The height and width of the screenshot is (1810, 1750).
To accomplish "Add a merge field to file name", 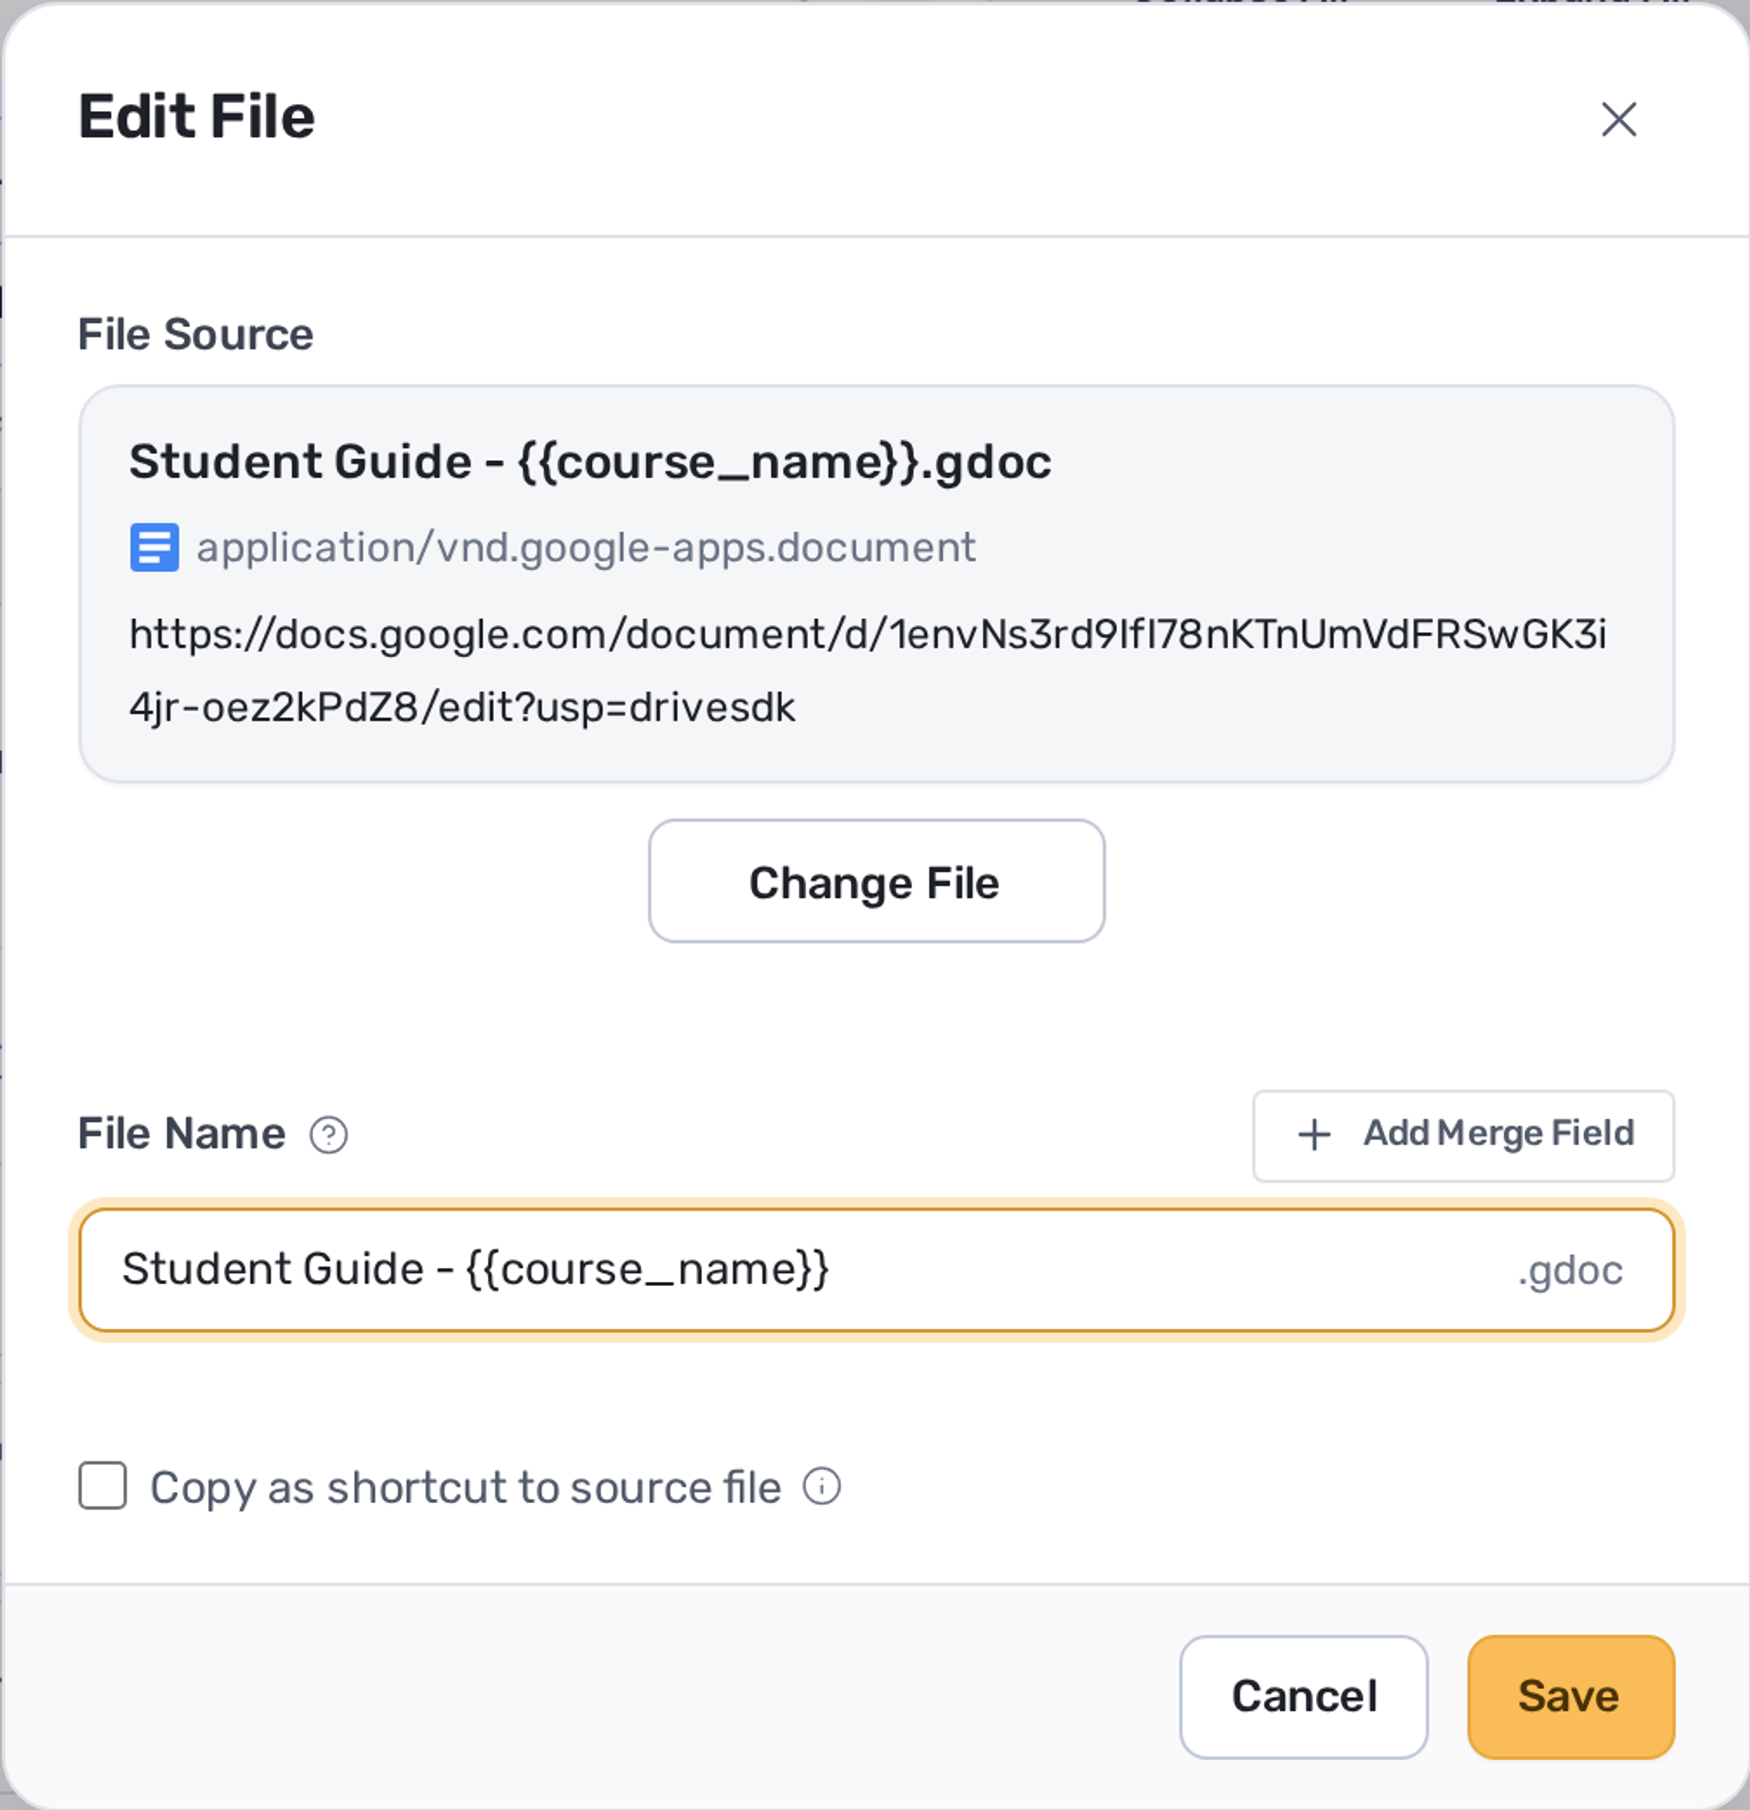I will click(1463, 1136).
